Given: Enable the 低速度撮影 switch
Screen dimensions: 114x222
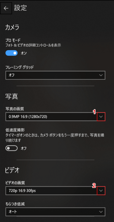Looking at the screenshot, I should (x=12, y=148).
